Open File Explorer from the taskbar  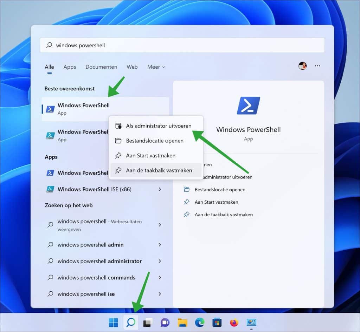click(x=182, y=322)
